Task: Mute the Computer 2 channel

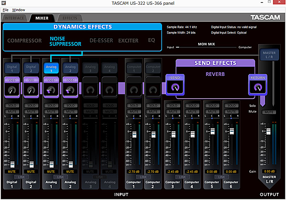Action: pyautogui.click(x=153, y=111)
